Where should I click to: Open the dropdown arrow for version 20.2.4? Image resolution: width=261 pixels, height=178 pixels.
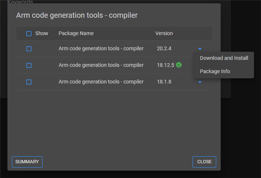[x=200, y=49]
